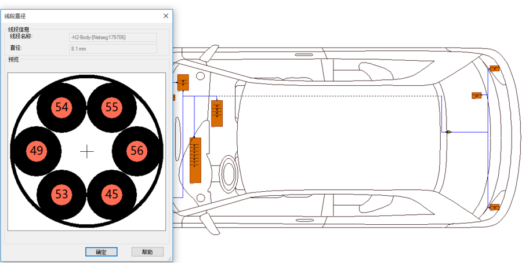Click the small splice node on rear harness
522x263 pixels.
(448, 132)
